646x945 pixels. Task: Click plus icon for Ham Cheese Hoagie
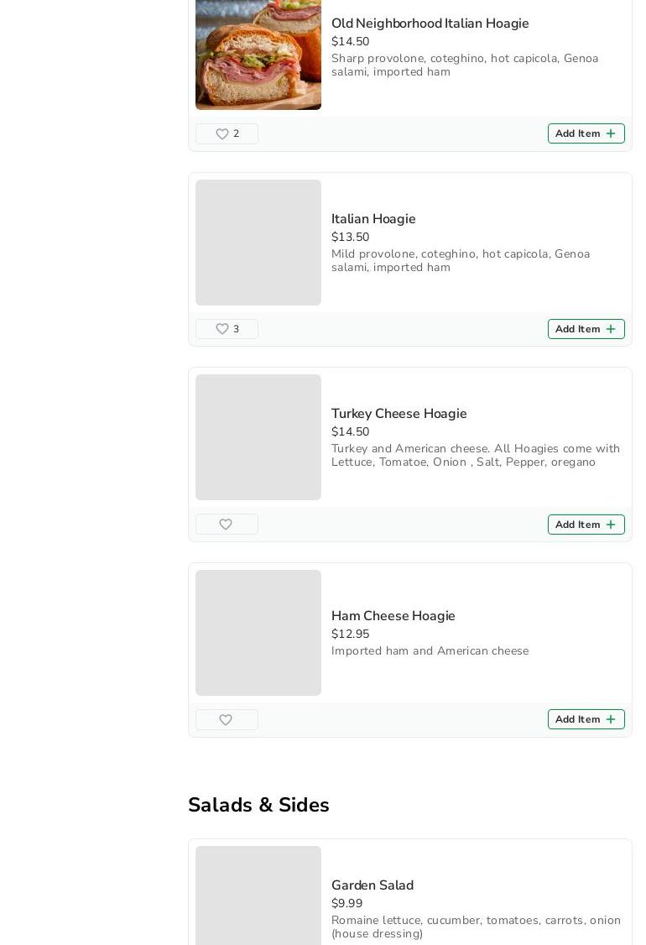pyautogui.click(x=611, y=719)
